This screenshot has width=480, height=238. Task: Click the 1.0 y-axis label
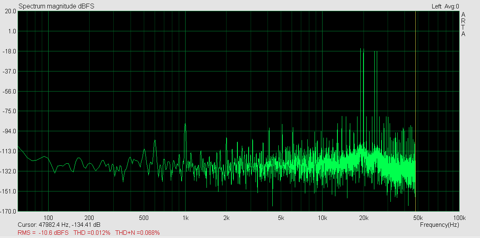tap(12, 31)
